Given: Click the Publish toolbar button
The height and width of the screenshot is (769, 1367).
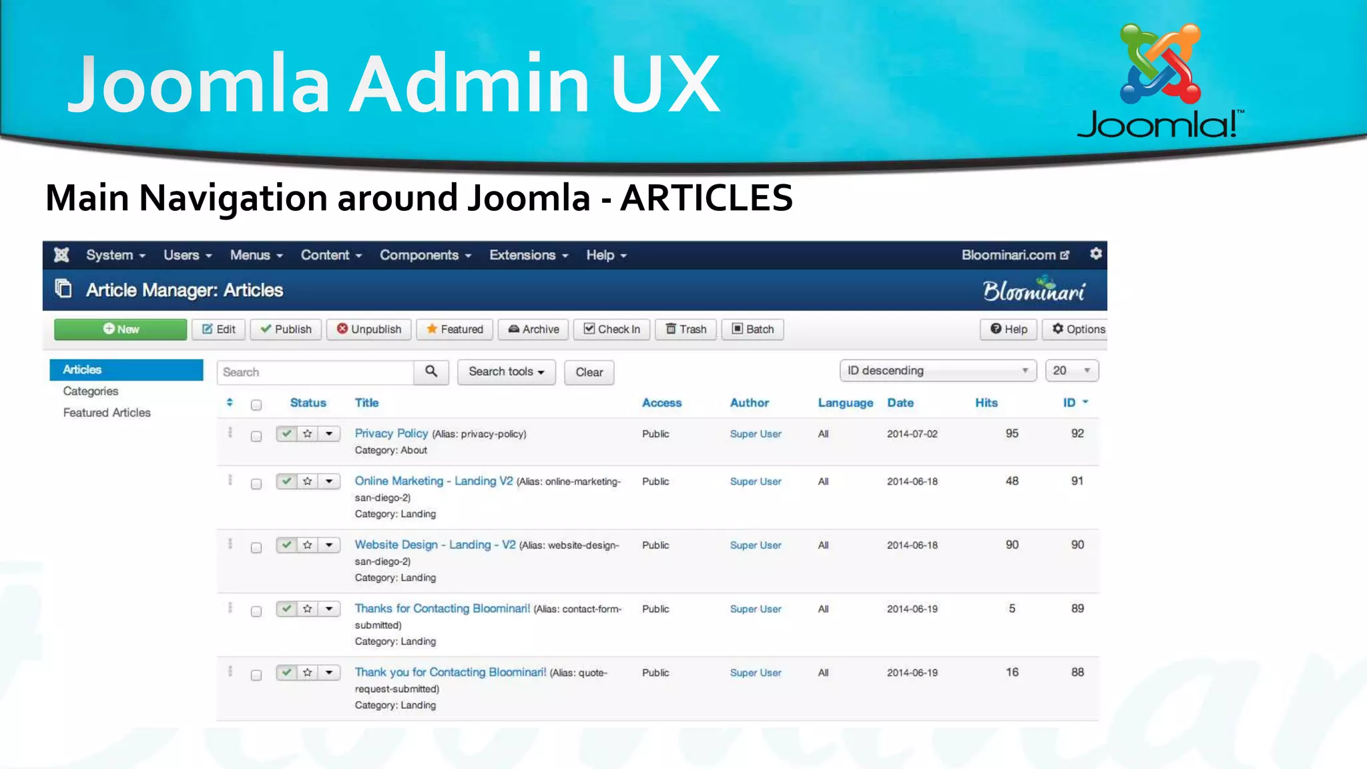Looking at the screenshot, I should tap(286, 329).
